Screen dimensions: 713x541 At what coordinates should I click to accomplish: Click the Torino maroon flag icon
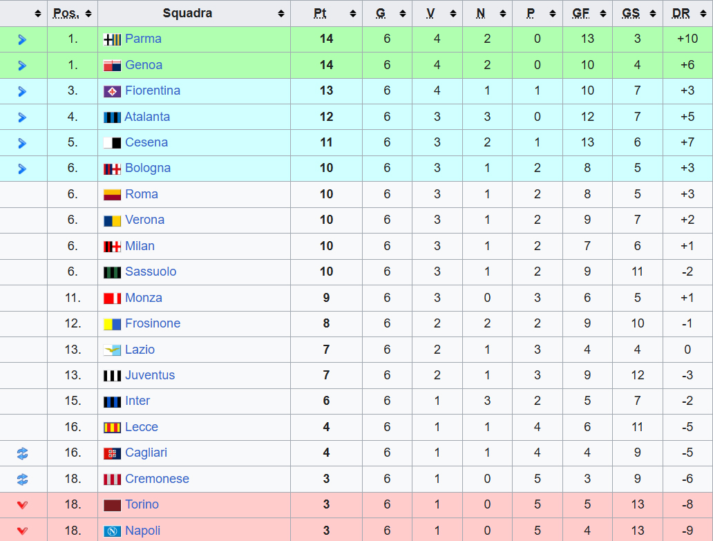pos(113,505)
